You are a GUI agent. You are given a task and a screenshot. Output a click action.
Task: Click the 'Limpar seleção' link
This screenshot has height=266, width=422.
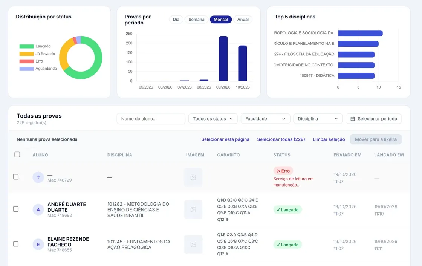329,139
